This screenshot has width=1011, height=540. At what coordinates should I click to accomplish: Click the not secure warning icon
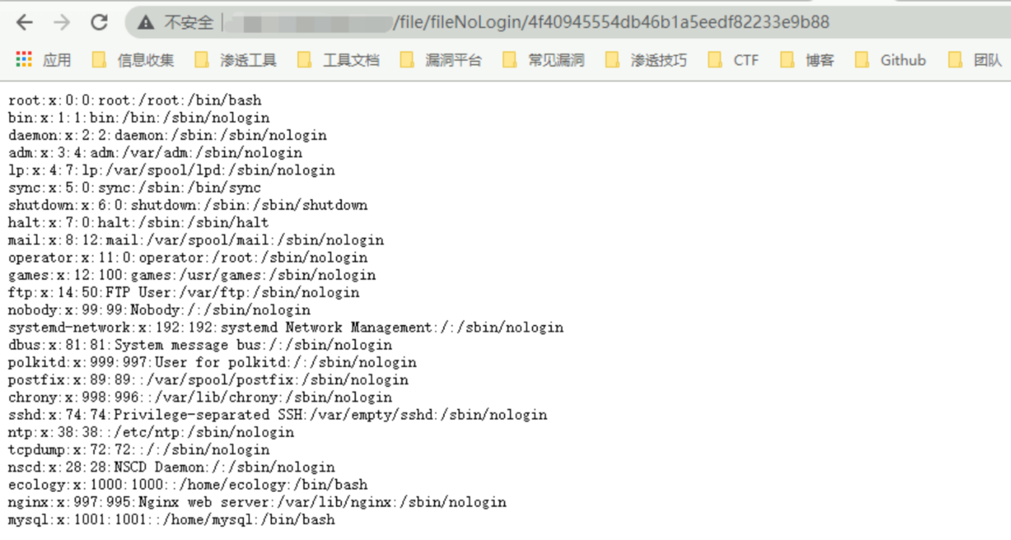pos(145,23)
